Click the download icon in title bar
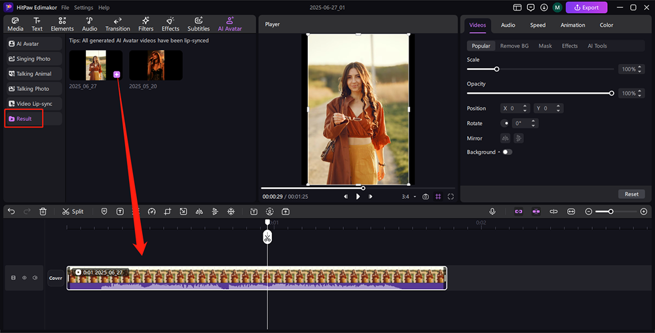The image size is (655, 333). 544,7
